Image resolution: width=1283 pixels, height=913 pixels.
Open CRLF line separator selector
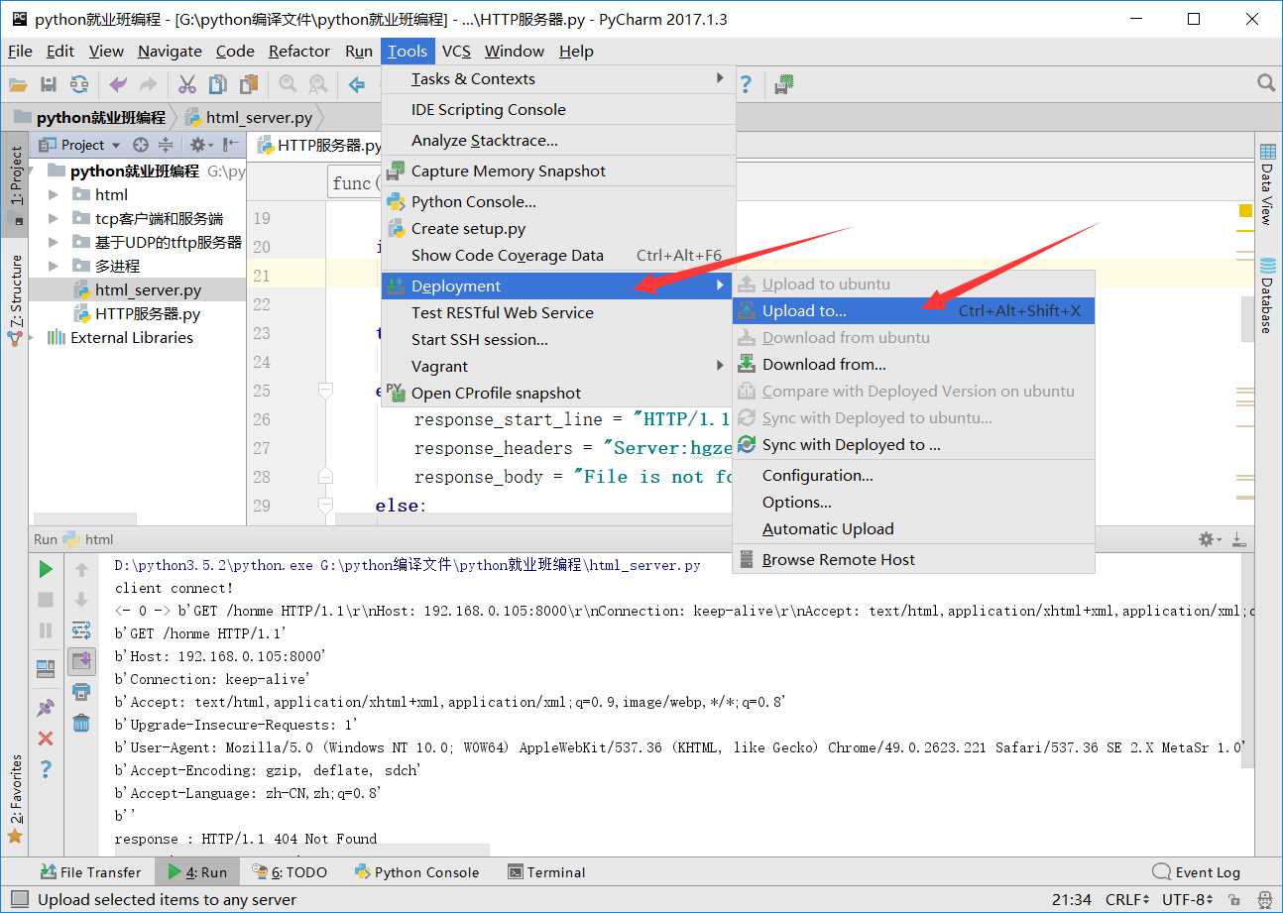[x=1127, y=900]
